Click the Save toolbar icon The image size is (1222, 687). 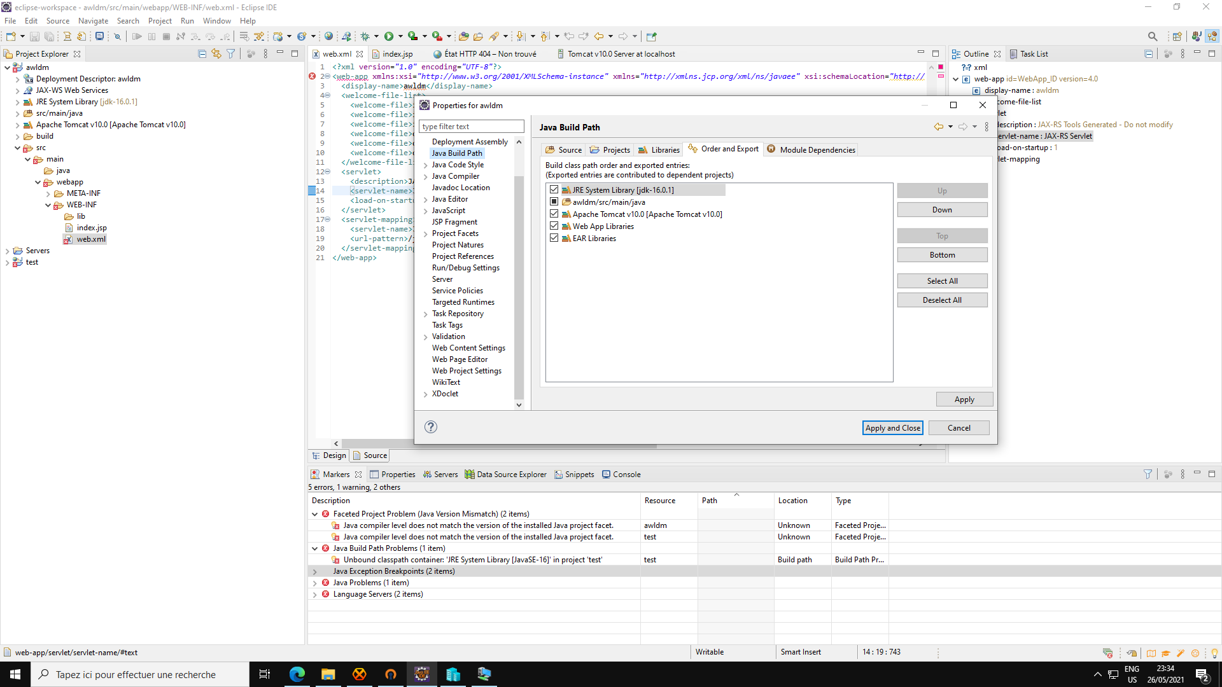35,36
